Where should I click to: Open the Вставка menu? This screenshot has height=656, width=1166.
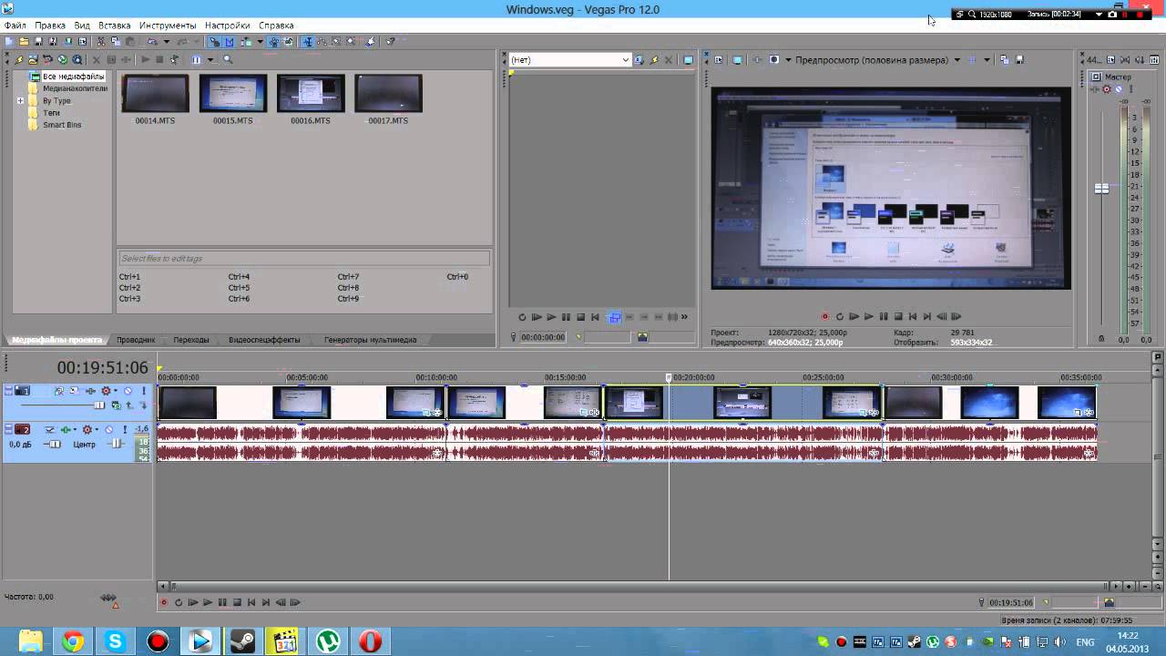pyautogui.click(x=114, y=26)
